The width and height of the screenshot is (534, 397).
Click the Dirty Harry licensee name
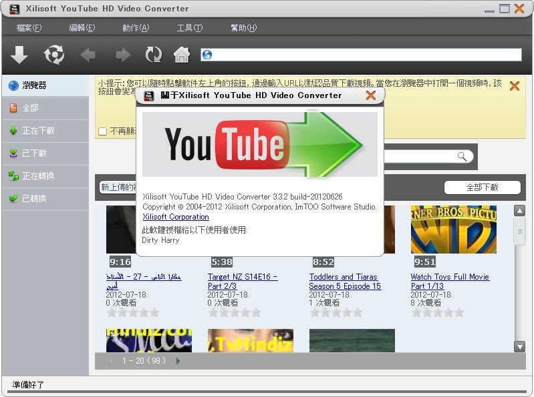(160, 240)
